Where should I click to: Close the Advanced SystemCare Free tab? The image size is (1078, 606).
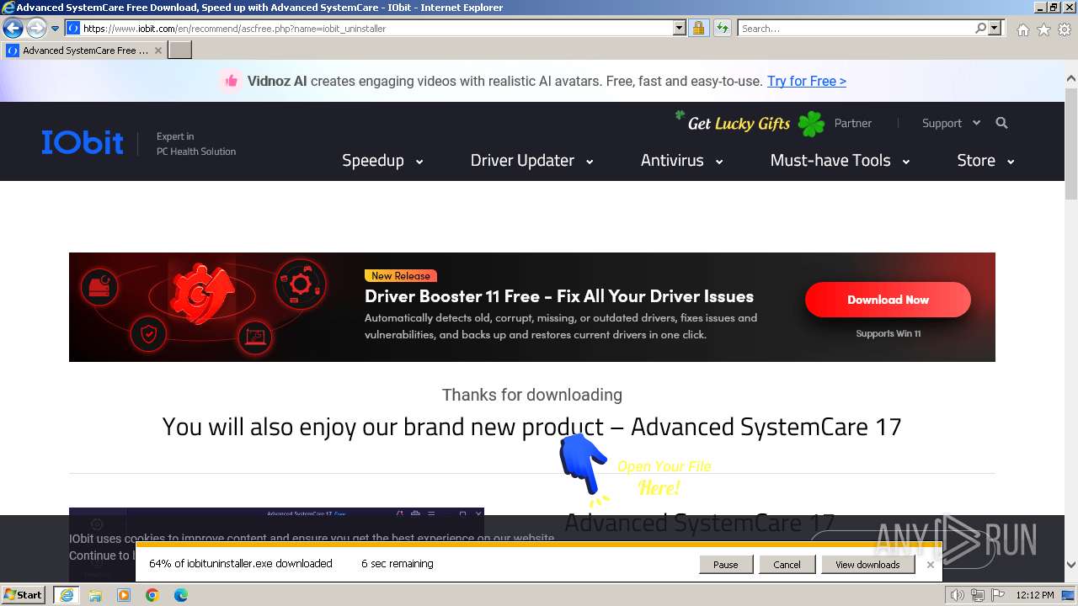coord(158,50)
